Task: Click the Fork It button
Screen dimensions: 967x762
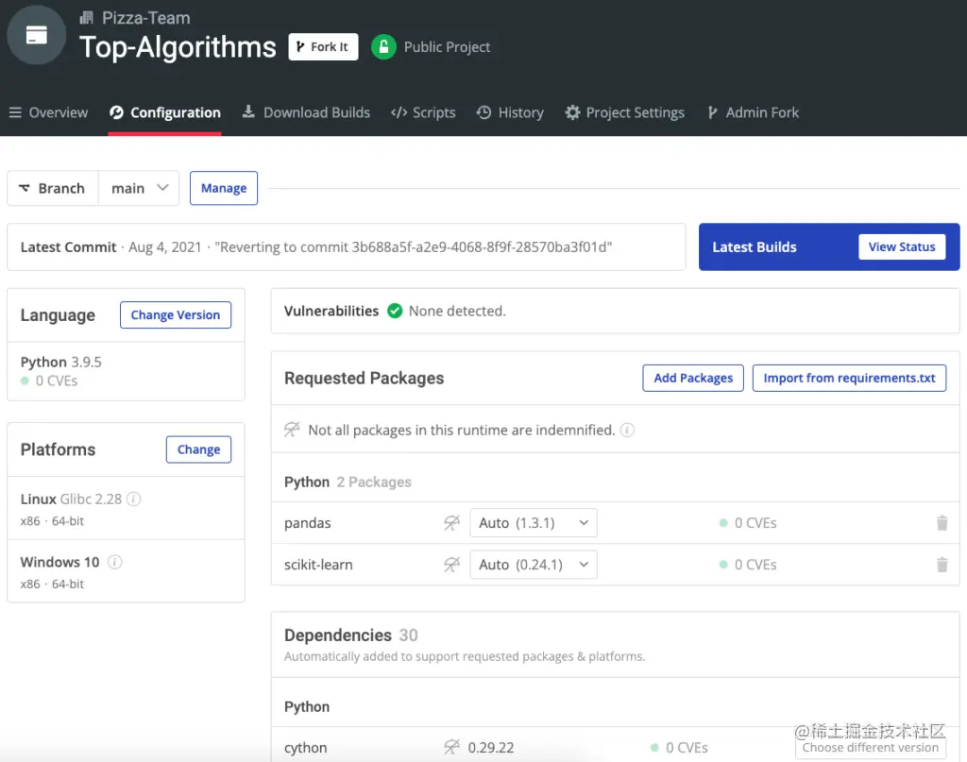Action: pyautogui.click(x=323, y=47)
